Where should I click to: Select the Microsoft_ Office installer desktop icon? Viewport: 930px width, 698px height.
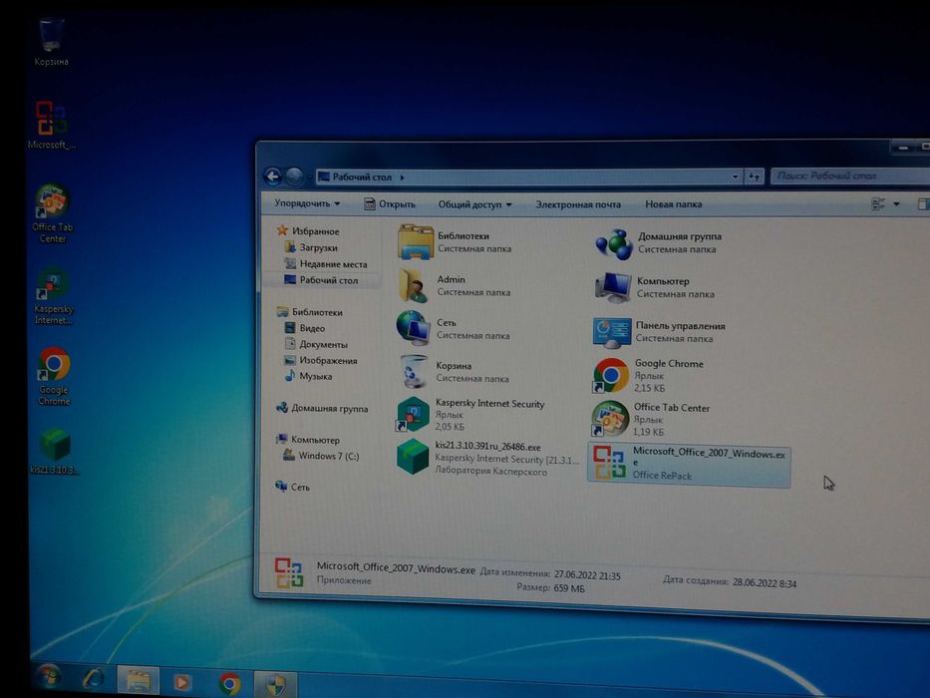pyautogui.click(x=51, y=125)
